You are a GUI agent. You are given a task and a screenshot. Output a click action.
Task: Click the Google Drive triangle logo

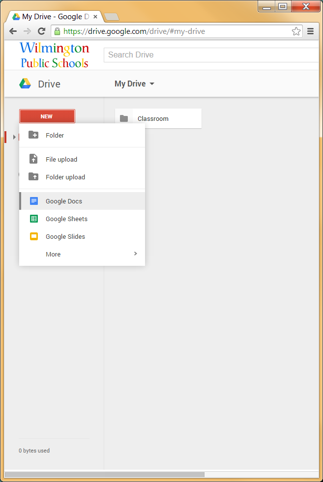point(25,84)
